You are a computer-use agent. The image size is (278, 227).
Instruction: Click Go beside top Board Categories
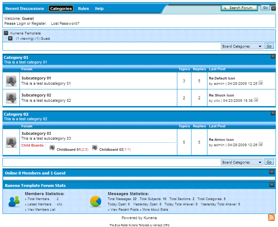[x=269, y=46]
